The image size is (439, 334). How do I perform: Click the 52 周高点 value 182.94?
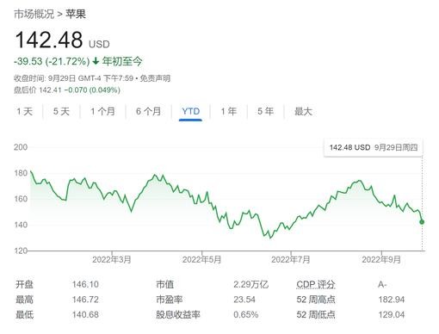[x=392, y=300]
